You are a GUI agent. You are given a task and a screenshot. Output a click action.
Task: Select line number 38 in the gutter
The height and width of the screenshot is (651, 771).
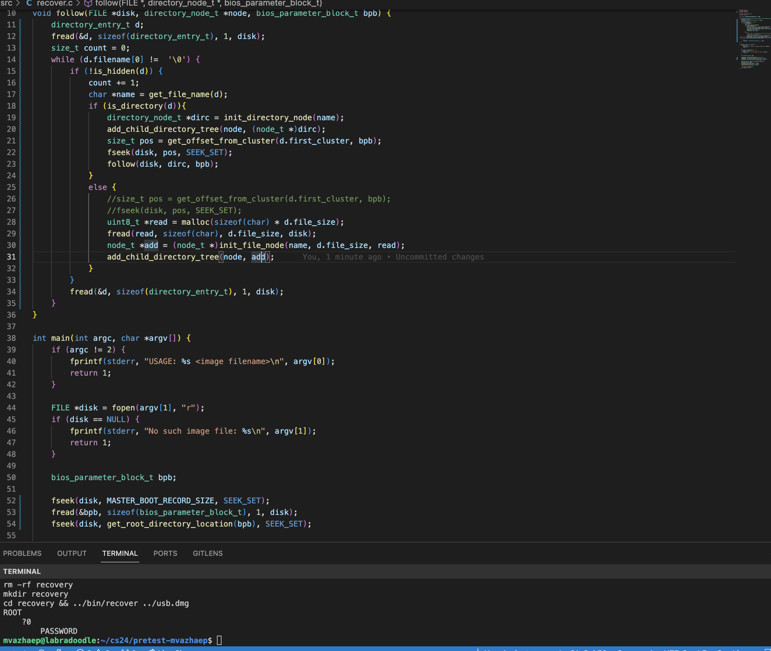click(x=11, y=338)
